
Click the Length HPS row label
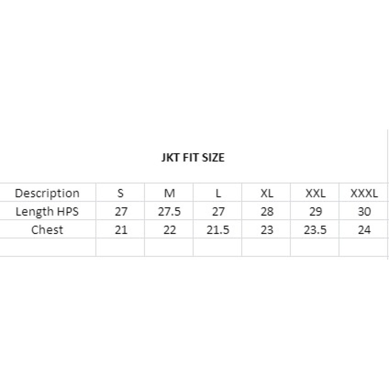coord(47,211)
